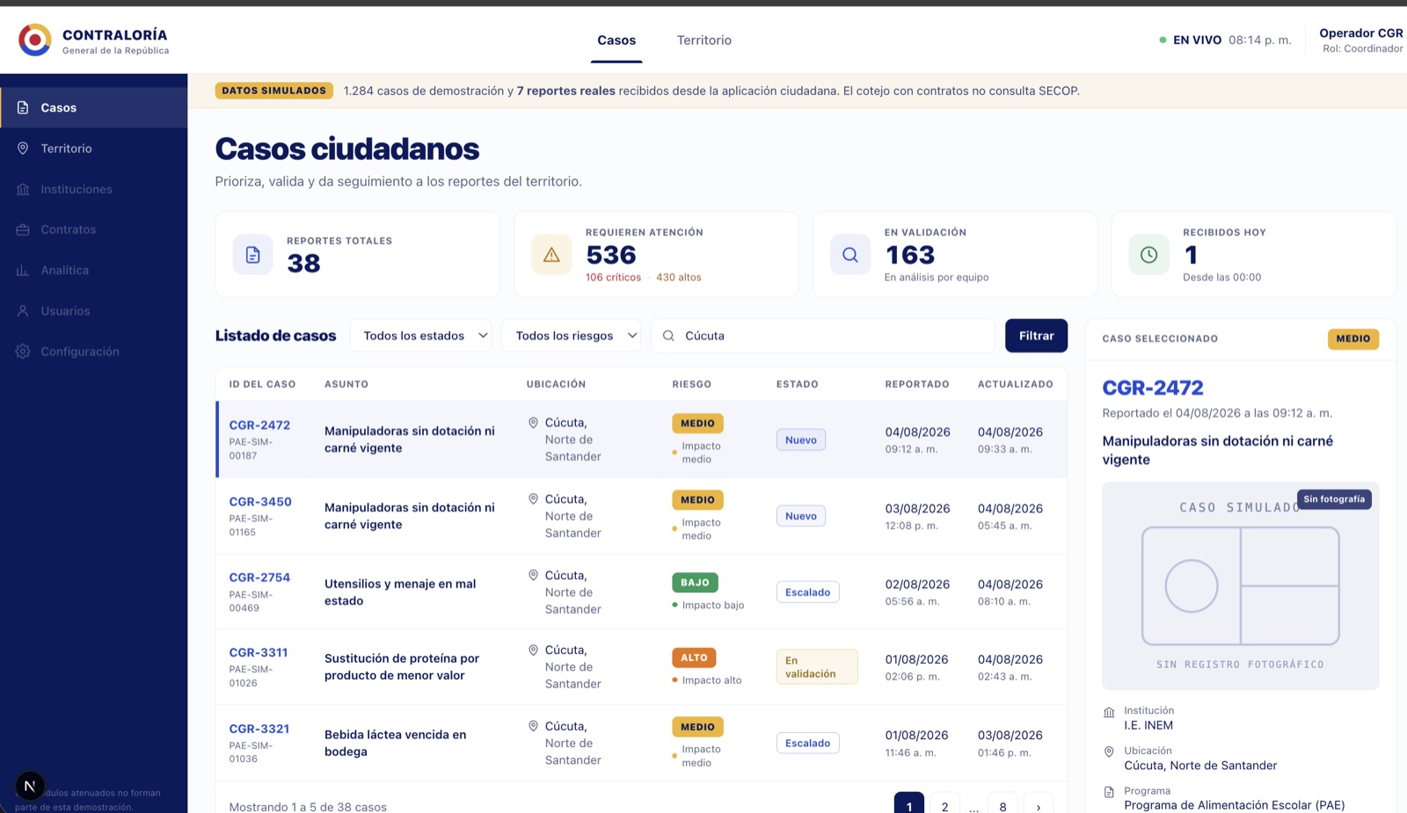Screen dimensions: 1407x813
Task: Click 'Utensilios y menaje en mal estado'
Action: (x=400, y=592)
